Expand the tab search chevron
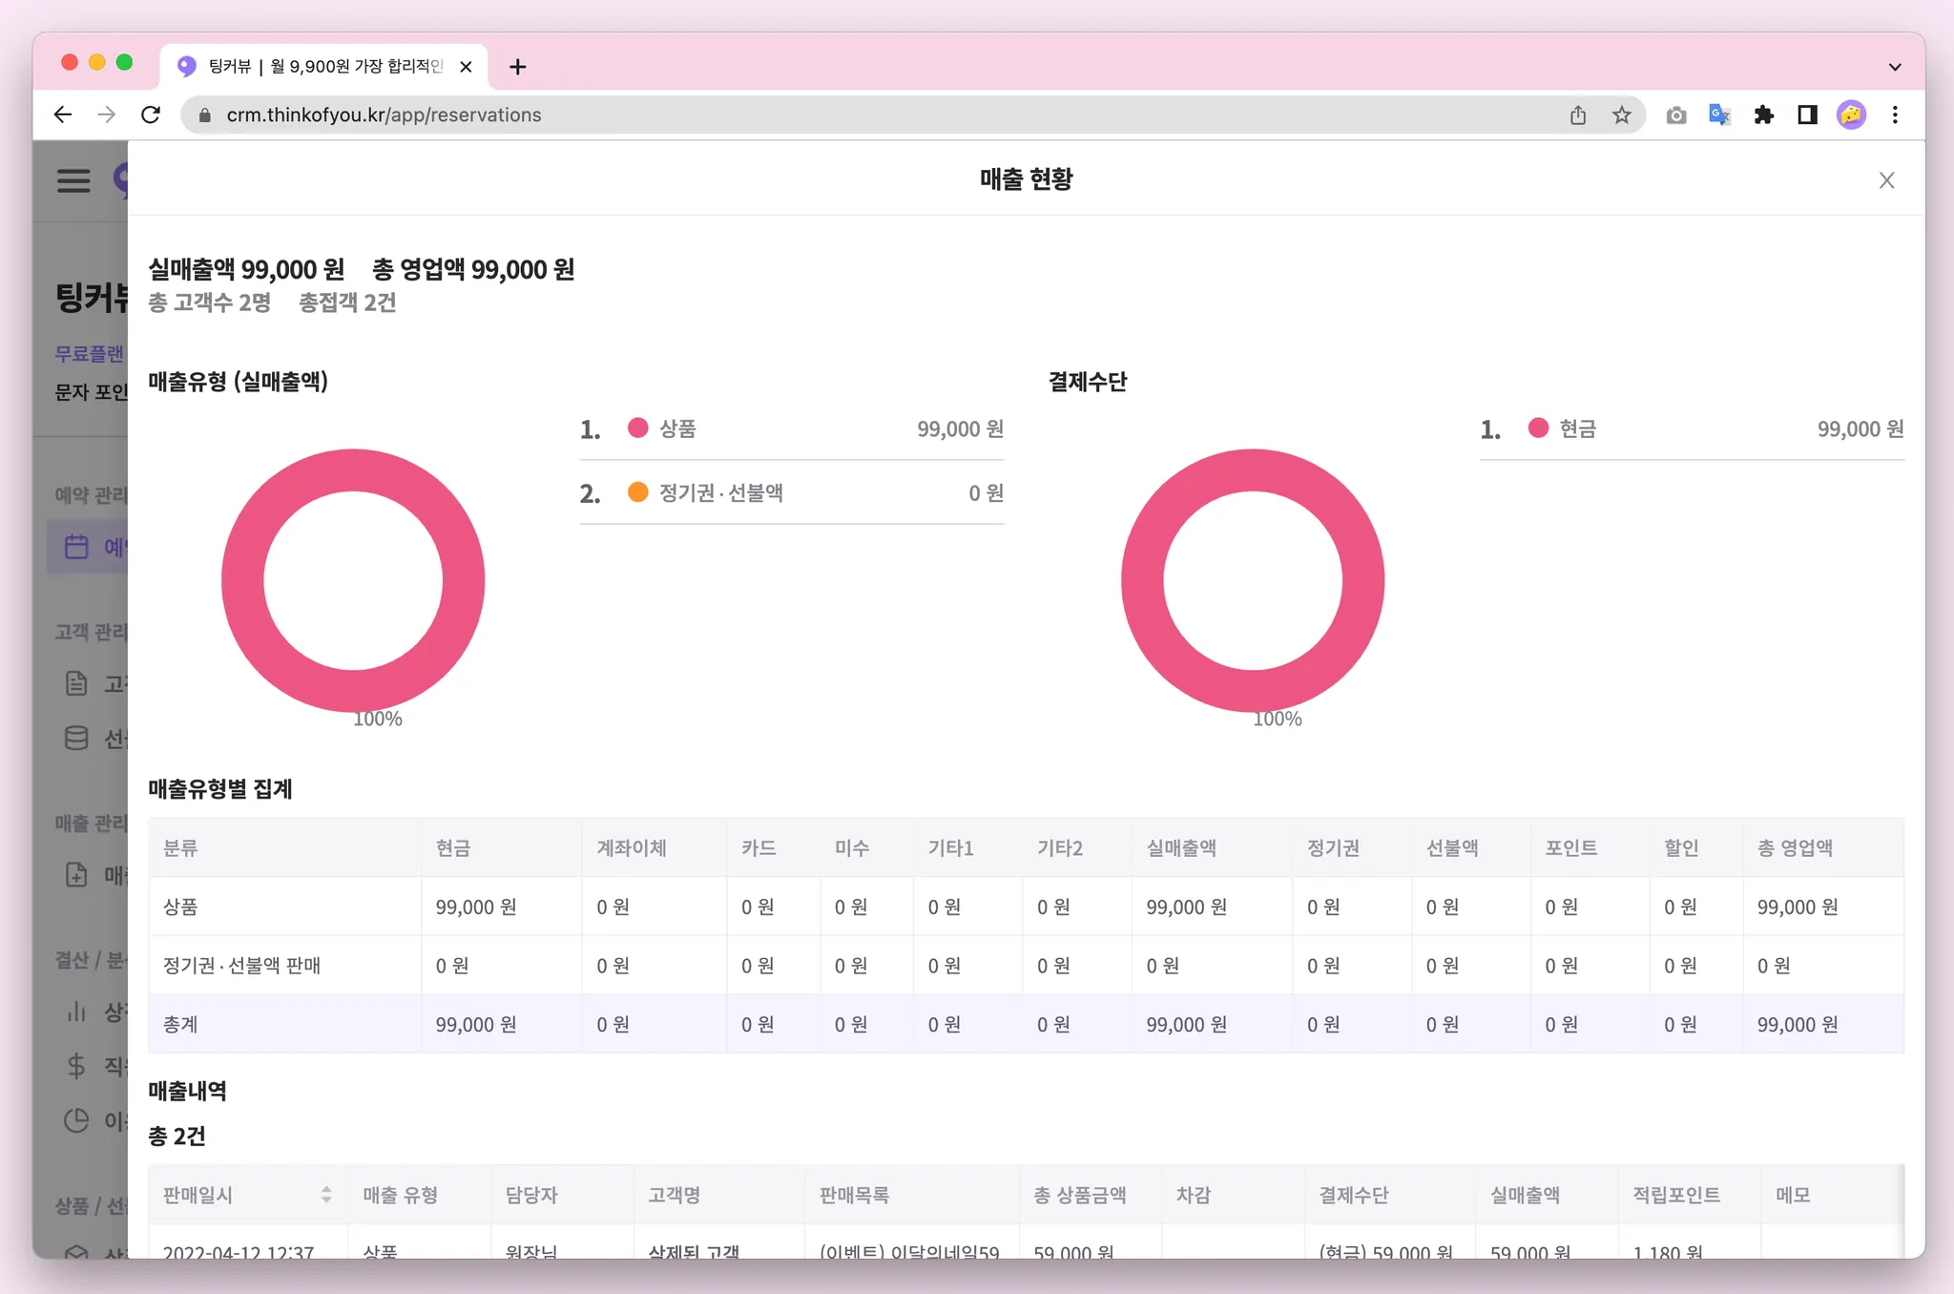 tap(1895, 67)
